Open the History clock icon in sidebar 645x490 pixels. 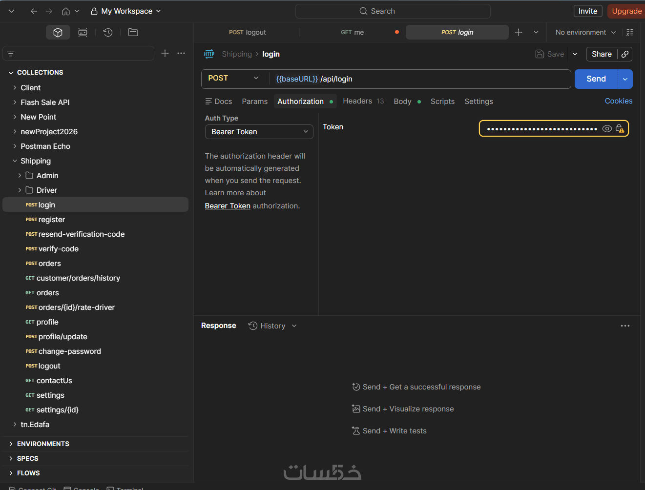point(108,32)
